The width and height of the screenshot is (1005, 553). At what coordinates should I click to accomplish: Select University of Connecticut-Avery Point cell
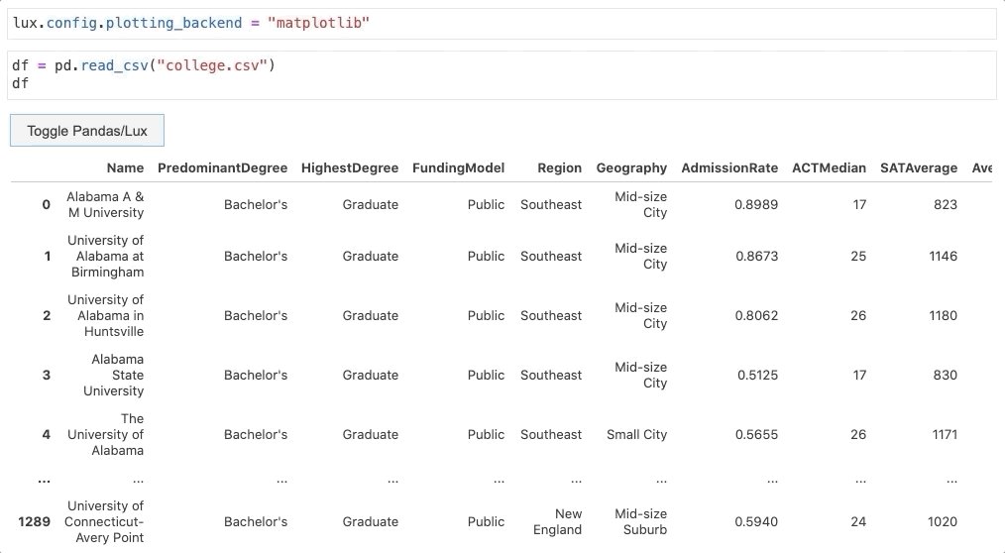[x=104, y=521]
